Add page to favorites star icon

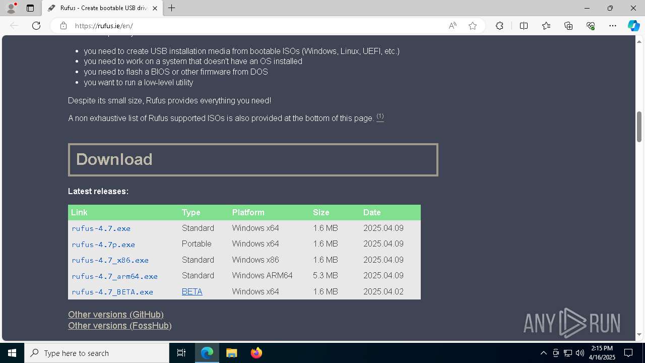[x=473, y=26]
